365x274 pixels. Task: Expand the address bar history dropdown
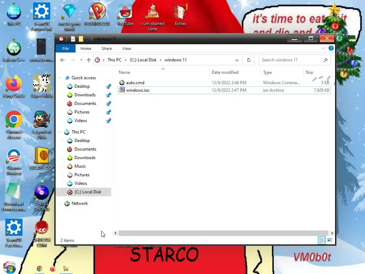coord(237,60)
